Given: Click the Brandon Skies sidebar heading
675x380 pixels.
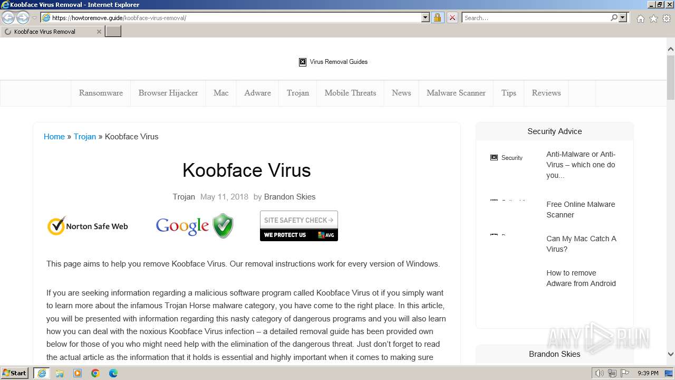Looking at the screenshot, I should coord(555,354).
